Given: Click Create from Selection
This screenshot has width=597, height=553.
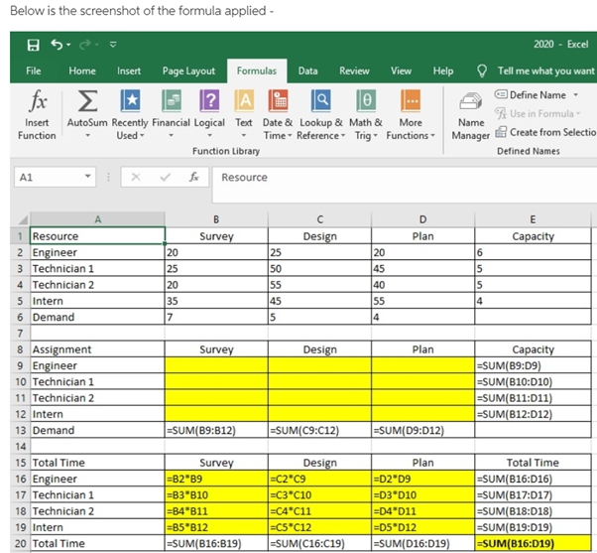Looking at the screenshot, I should (x=545, y=132).
